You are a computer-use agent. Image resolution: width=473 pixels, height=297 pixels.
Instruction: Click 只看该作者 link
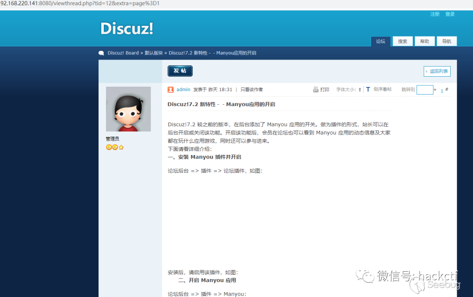pos(251,90)
